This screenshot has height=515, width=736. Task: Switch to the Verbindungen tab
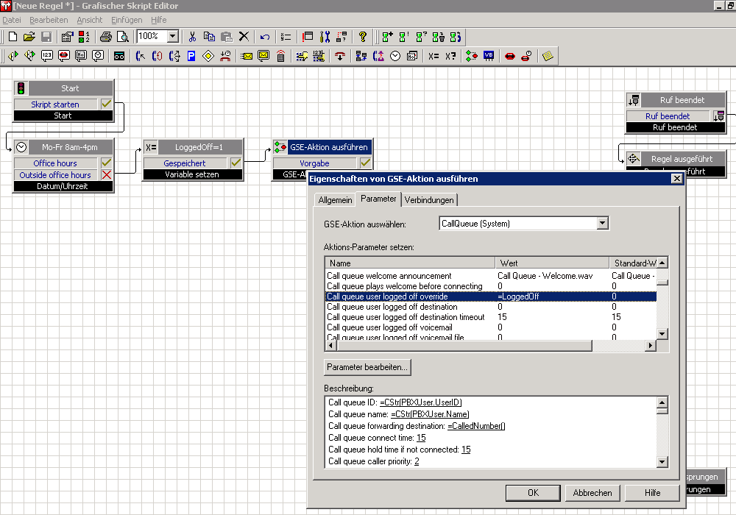pyautogui.click(x=430, y=199)
